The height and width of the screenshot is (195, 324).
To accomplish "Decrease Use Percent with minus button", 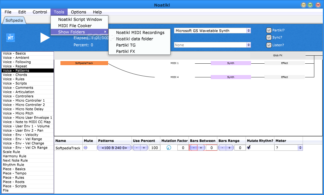I will tap(137, 148).
